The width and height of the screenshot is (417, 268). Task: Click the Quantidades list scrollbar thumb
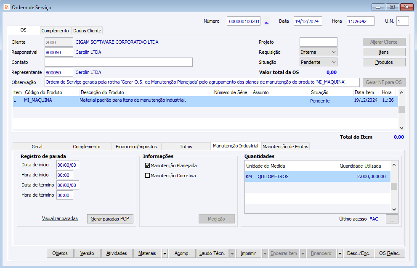394,187
